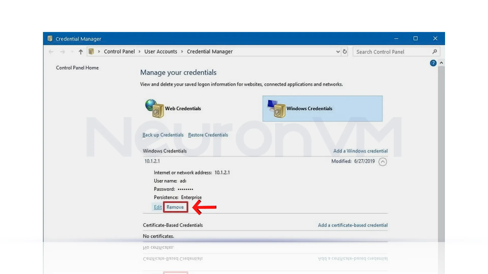The width and height of the screenshot is (488, 274).
Task: Click Modified: 6/27/2019 text
Action: tap(353, 161)
